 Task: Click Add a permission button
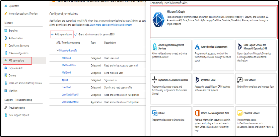coord(61,34)
